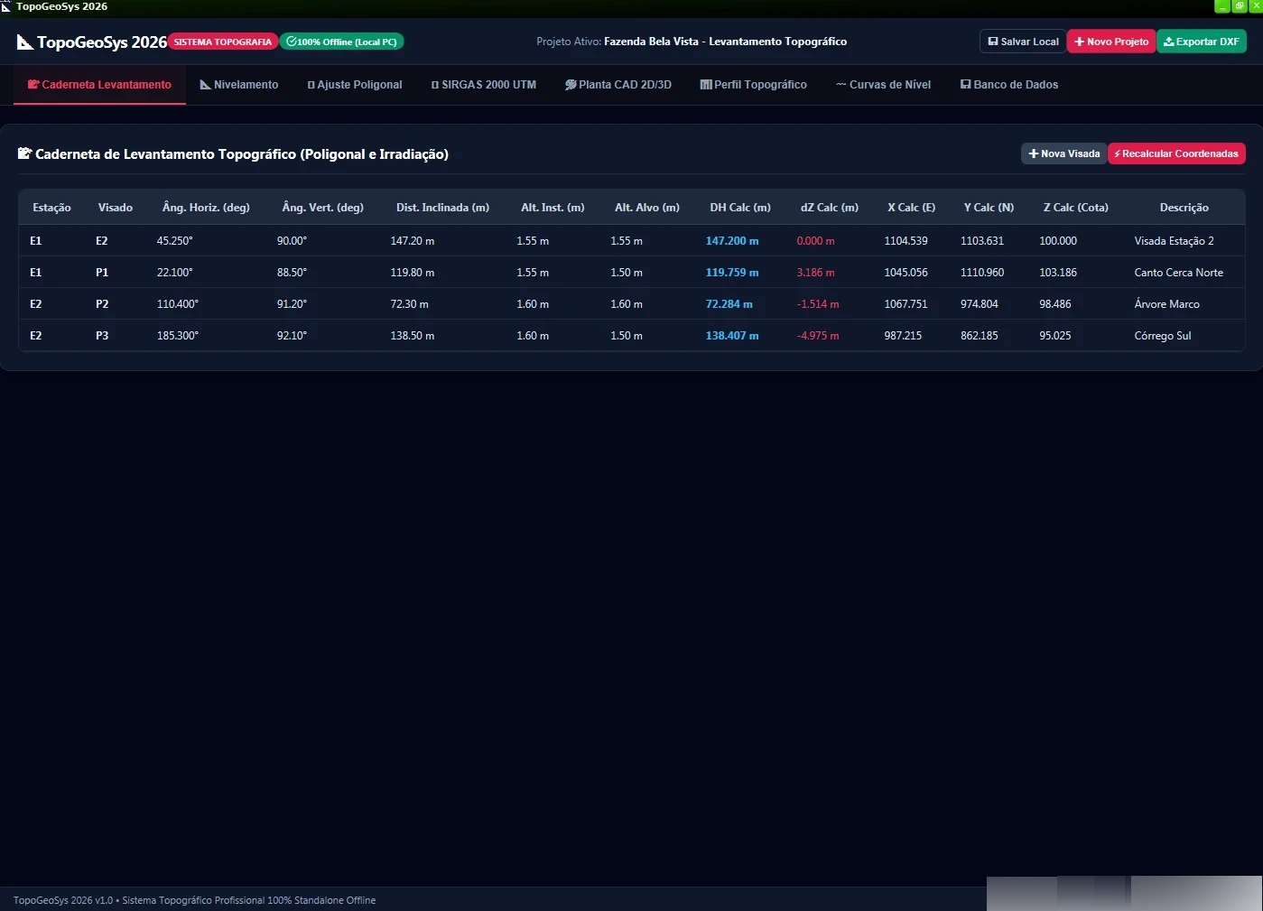Click the vertical angle 88.50°
Viewport: 1263px width, 911px height.
click(x=292, y=273)
